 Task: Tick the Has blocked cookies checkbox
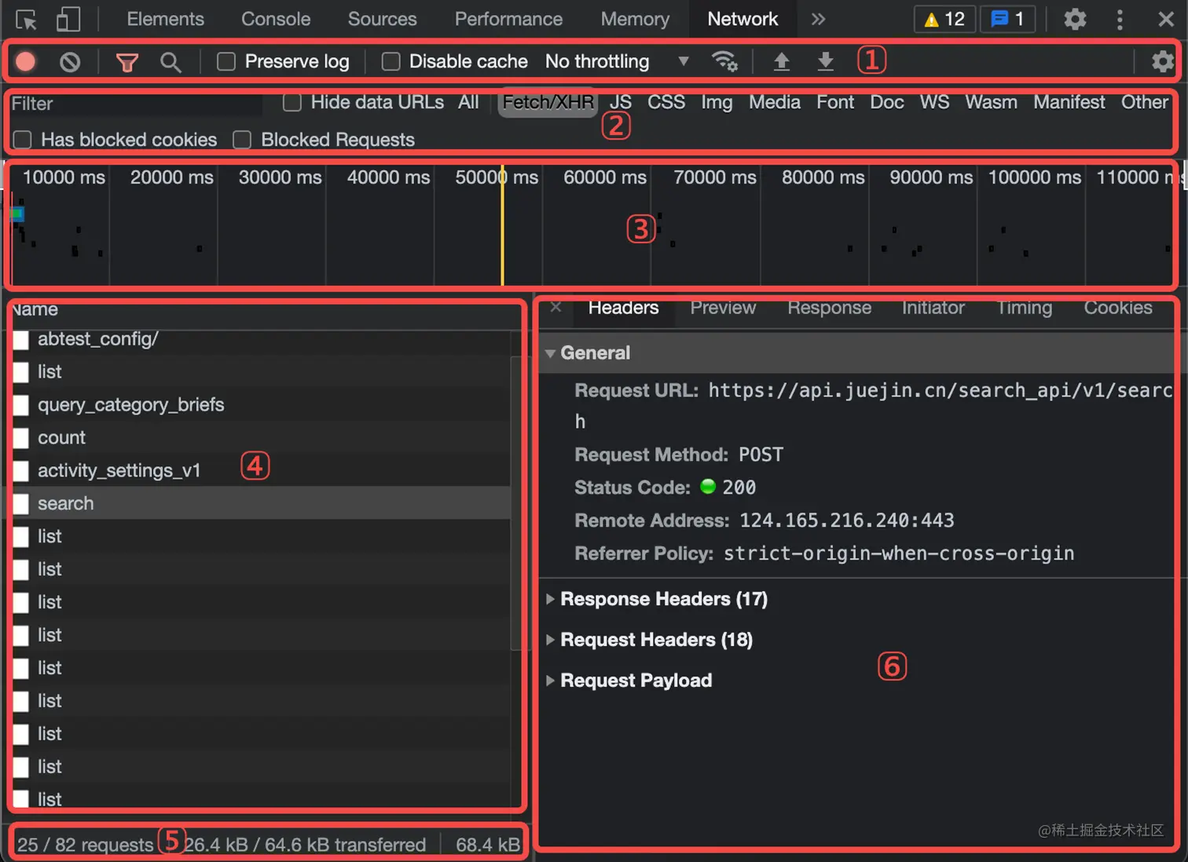[x=22, y=140]
